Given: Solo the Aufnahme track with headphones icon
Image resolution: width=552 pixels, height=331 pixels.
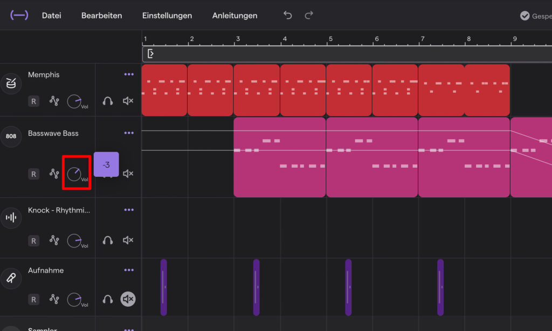Looking at the screenshot, I should [108, 299].
